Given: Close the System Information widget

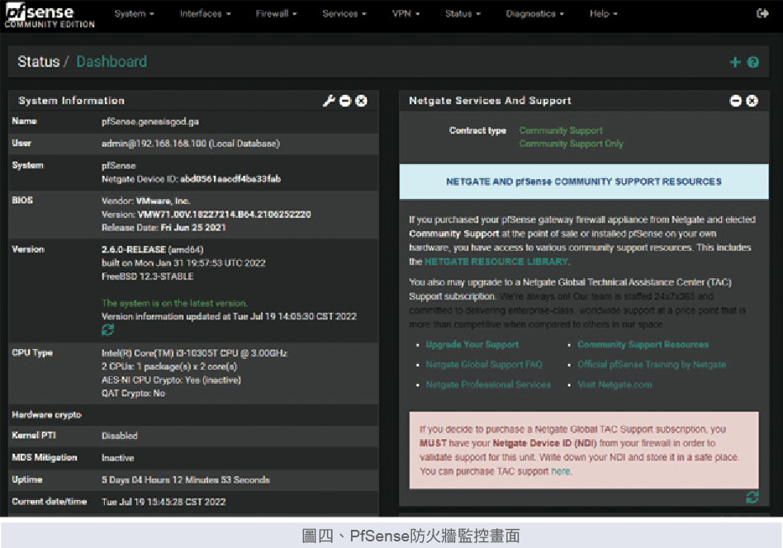Looking at the screenshot, I should coord(362,101).
